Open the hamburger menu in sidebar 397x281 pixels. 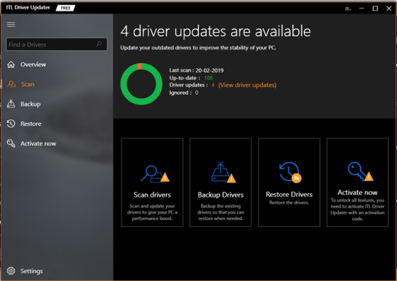(x=11, y=24)
